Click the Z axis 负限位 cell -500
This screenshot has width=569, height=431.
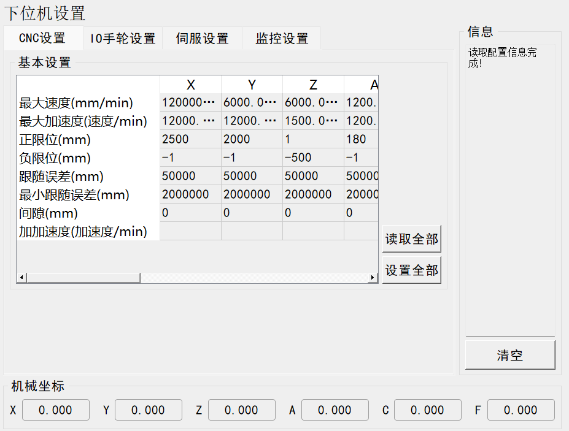click(313, 158)
